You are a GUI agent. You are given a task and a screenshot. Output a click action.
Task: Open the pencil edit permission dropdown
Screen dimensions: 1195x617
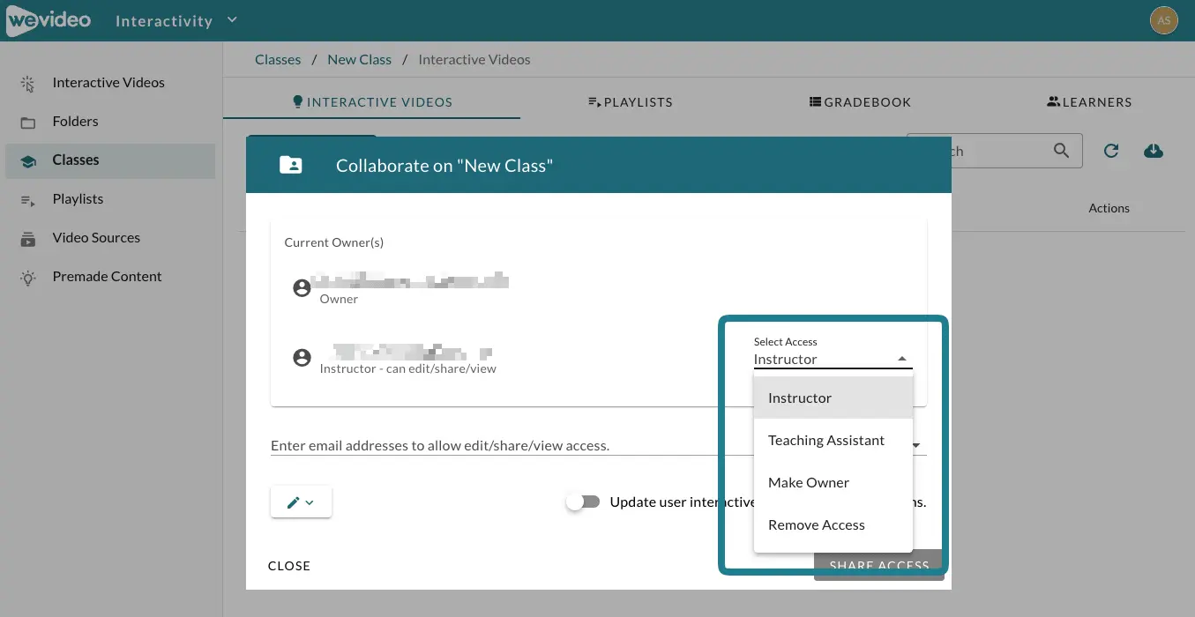coord(301,502)
